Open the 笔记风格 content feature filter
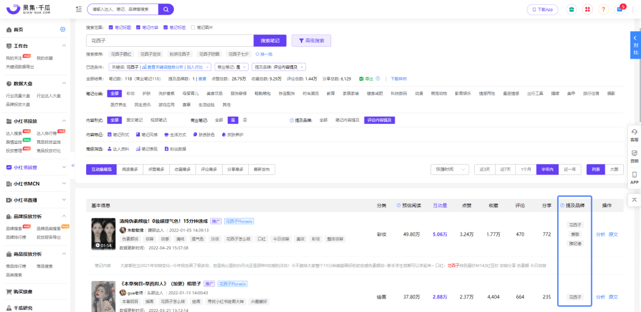Image resolution: width=641 pixels, height=312 pixels. click(147, 134)
